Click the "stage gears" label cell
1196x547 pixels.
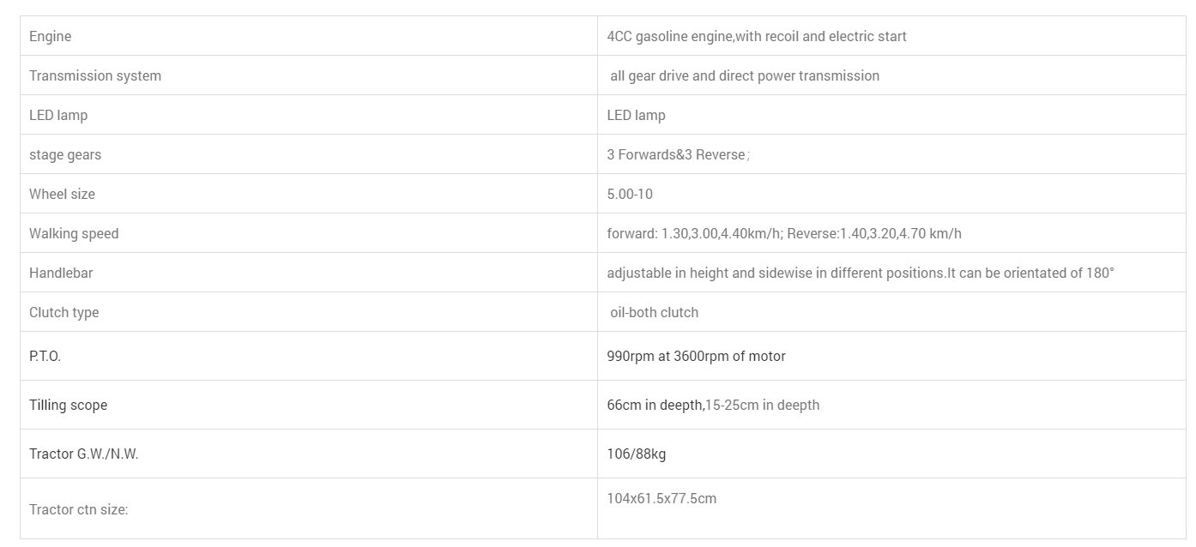point(65,154)
